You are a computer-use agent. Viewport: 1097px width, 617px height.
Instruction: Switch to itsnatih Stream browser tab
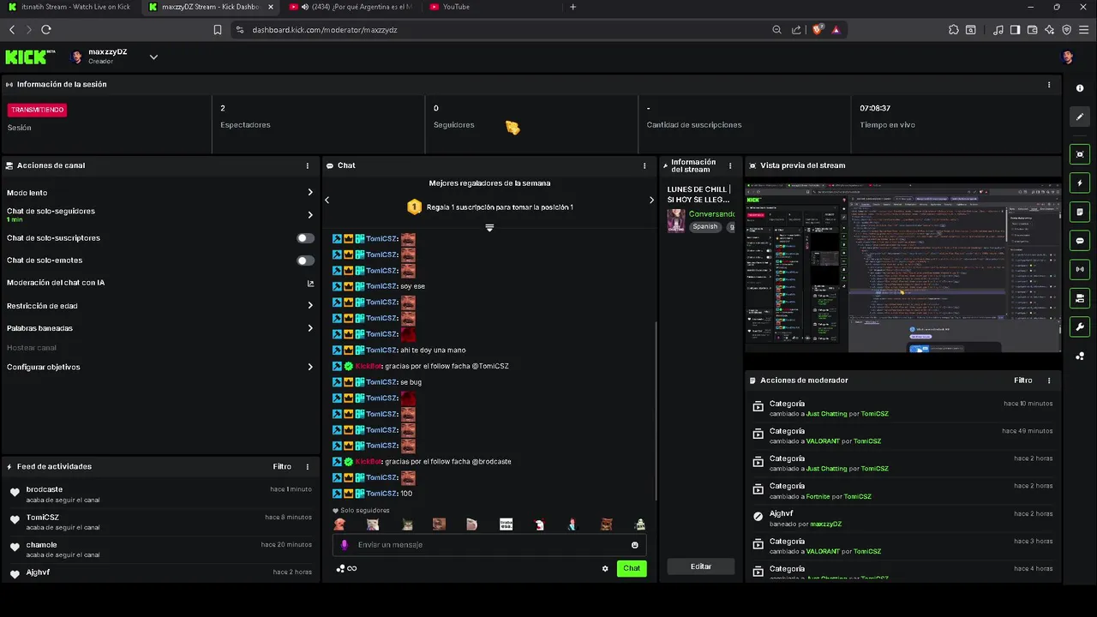pyautogui.click(x=70, y=7)
